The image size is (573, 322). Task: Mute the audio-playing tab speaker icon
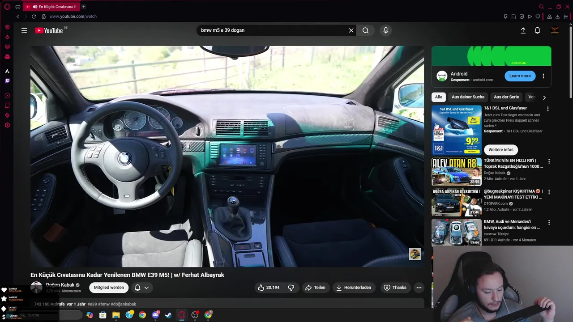click(35, 7)
